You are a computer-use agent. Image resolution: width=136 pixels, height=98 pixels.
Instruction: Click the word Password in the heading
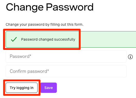pyautogui.click(x=70, y=7)
